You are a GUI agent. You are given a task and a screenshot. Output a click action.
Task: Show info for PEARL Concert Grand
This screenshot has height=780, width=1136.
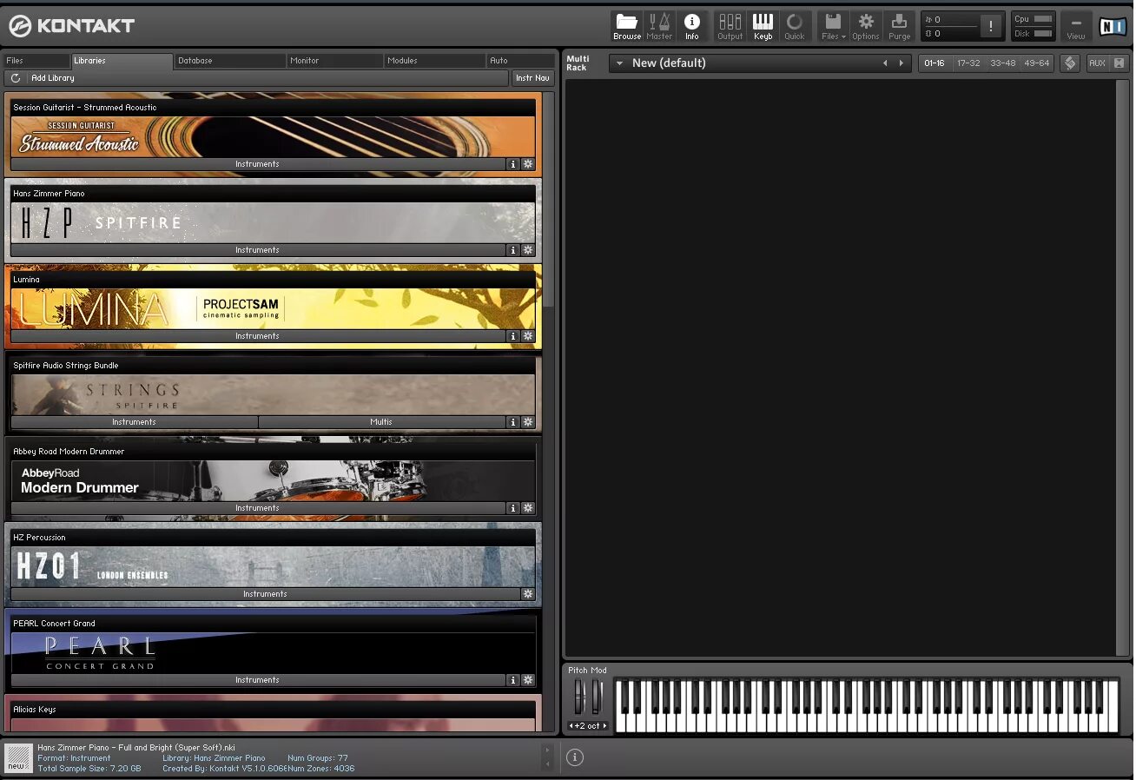pyautogui.click(x=512, y=680)
